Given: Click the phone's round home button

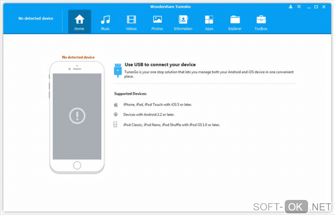Looking at the screenshot, I should (77, 165).
